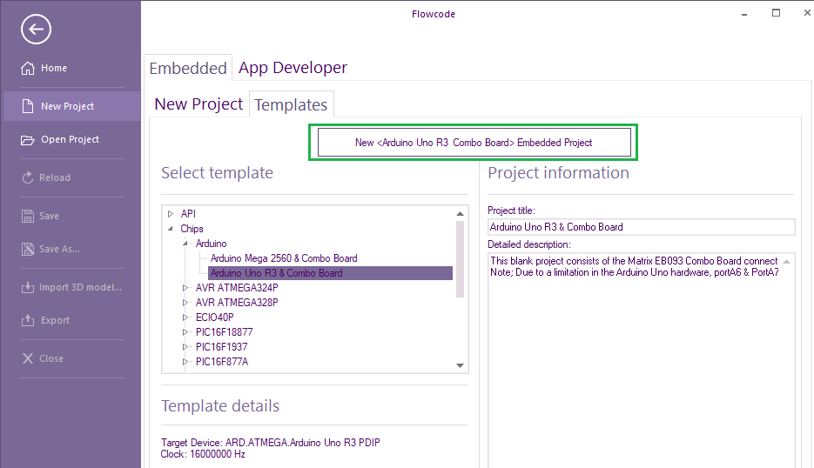Minimize the Flowcode window
Image resolution: width=814 pixels, height=468 pixels.
[743, 14]
